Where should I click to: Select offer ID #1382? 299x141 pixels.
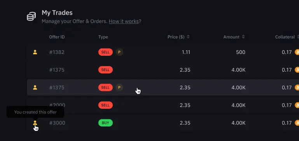(x=57, y=52)
